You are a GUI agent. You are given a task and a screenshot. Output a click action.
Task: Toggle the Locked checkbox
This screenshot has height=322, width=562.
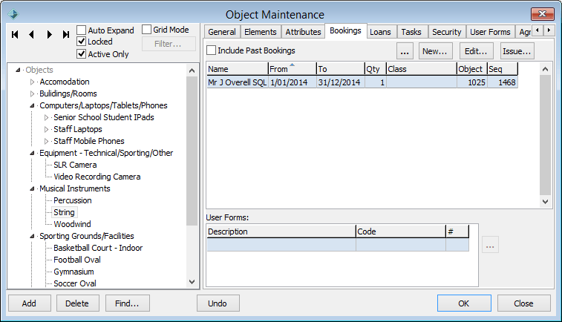click(x=82, y=42)
